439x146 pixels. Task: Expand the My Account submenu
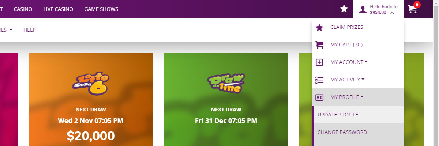click(358, 62)
